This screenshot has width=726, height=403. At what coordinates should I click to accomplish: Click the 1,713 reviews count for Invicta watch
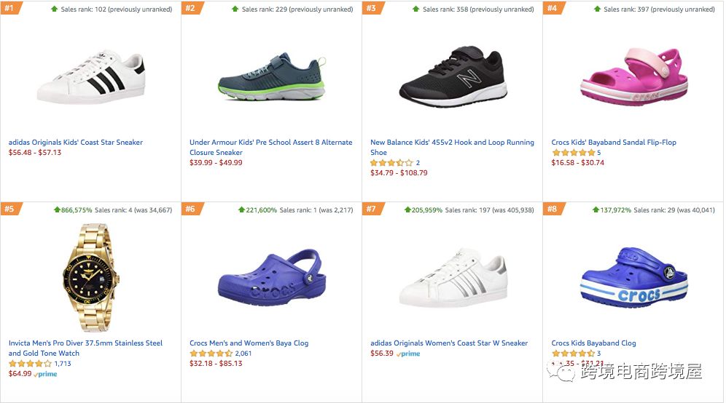tap(63, 364)
